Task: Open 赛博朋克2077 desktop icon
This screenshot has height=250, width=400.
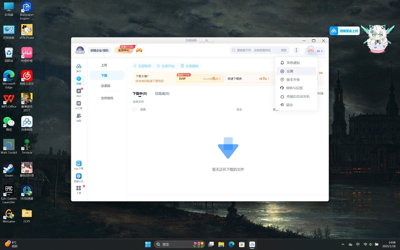Action: click(x=27, y=102)
